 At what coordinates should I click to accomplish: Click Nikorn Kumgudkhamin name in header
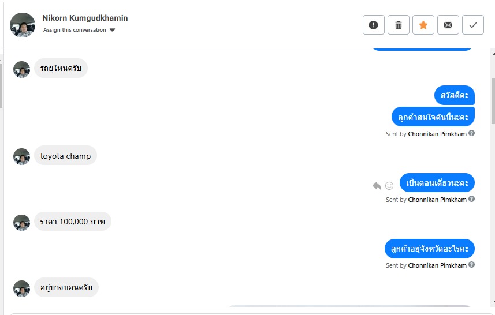(85, 18)
